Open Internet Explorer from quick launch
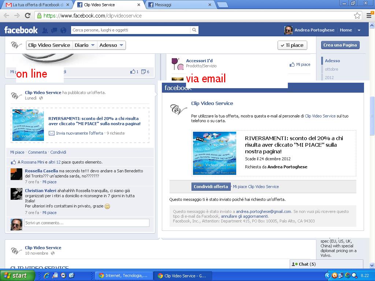This screenshot has width=375, height=281. (47, 276)
